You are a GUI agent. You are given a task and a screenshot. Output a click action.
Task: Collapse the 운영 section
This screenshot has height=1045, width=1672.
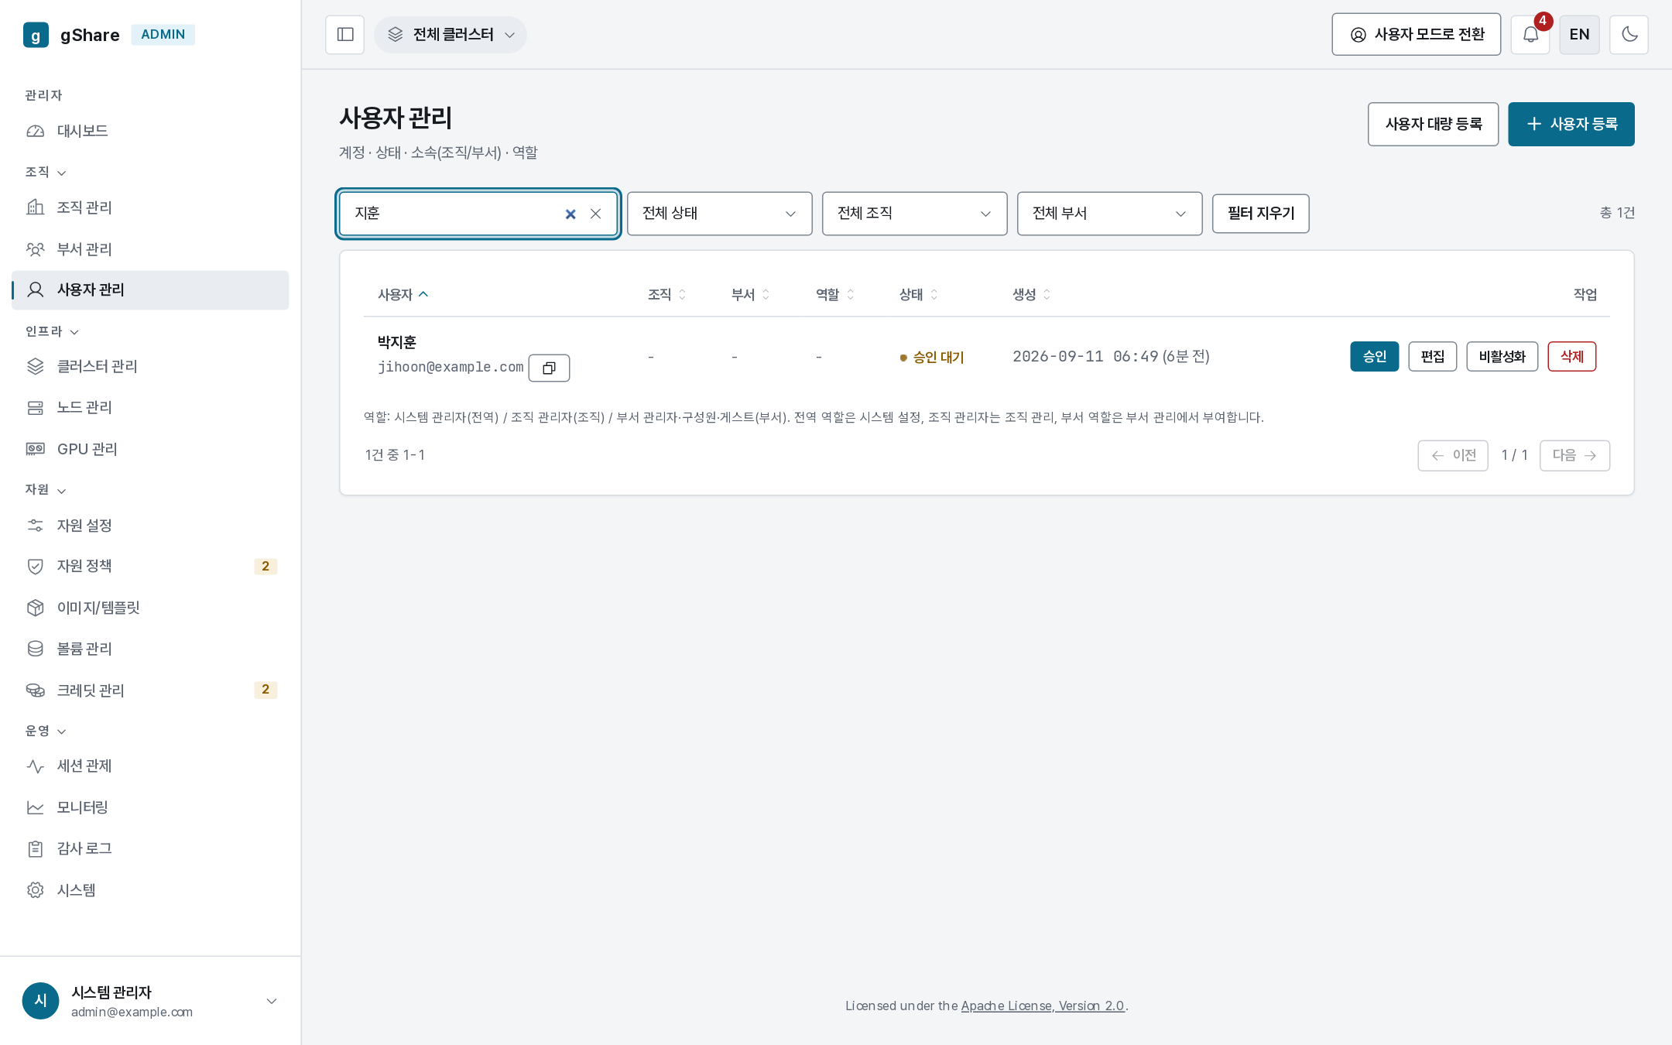[46, 731]
